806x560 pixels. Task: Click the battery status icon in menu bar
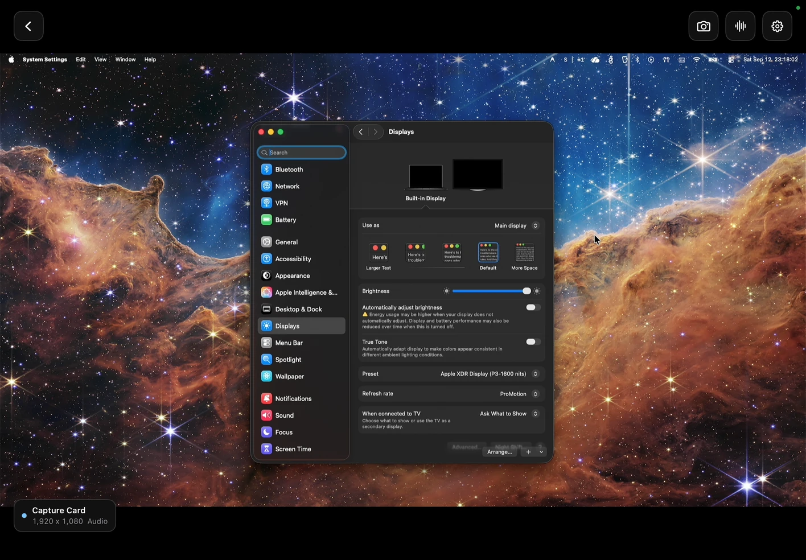713,59
